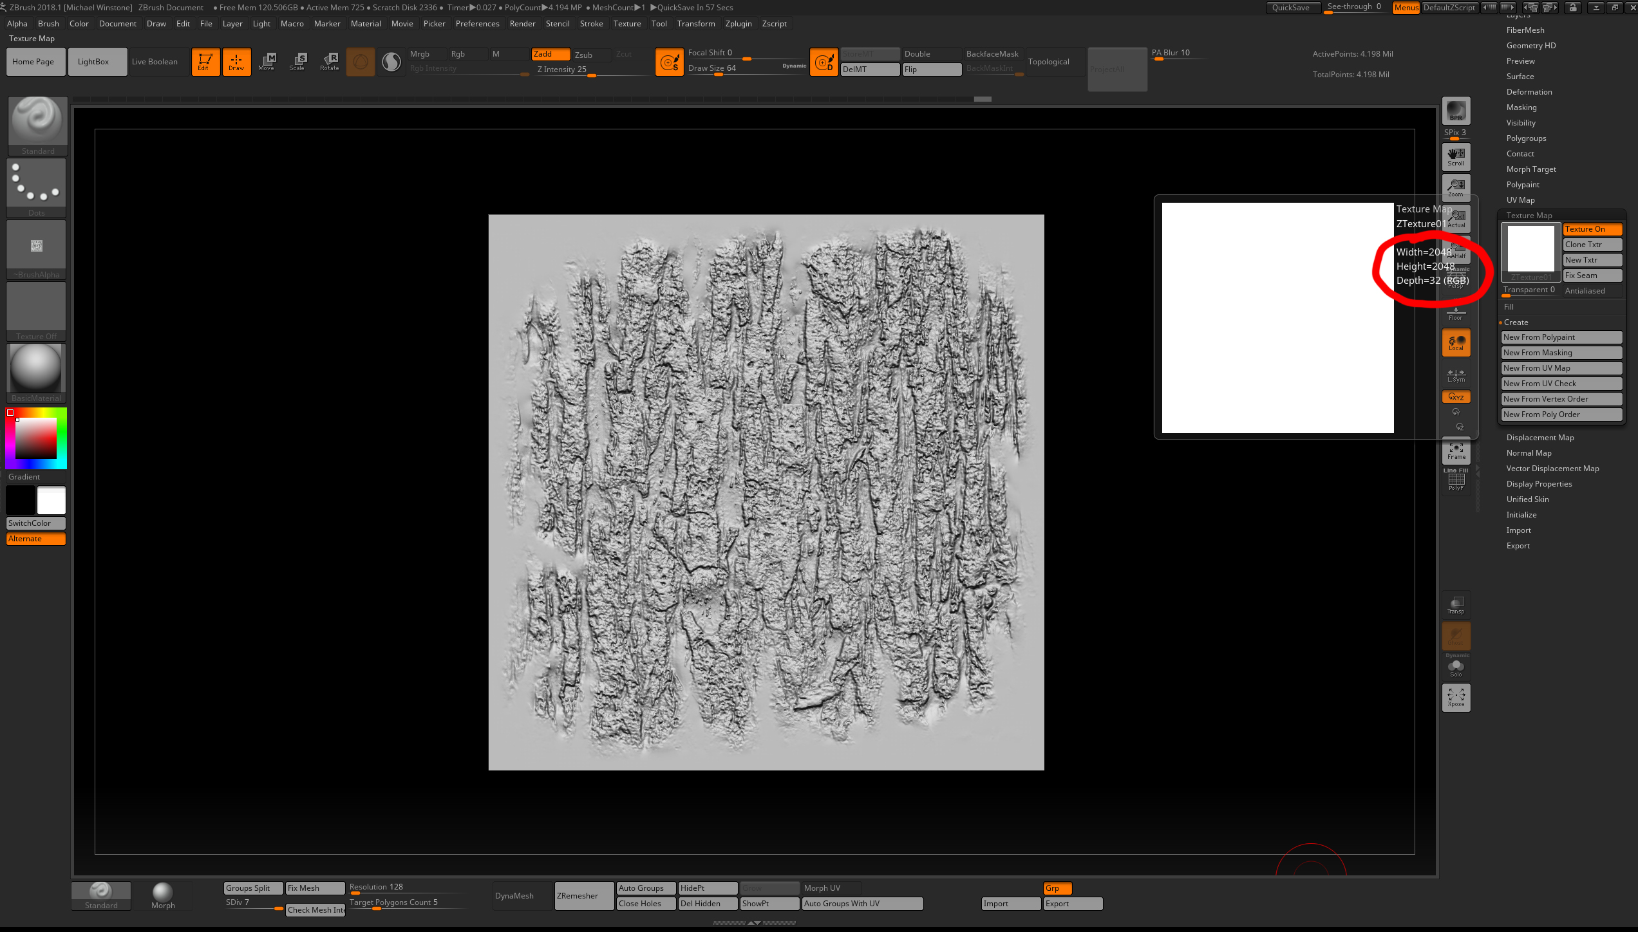The width and height of the screenshot is (1638, 932).
Task: Select the Rotate transform tool icon
Action: [x=330, y=62]
